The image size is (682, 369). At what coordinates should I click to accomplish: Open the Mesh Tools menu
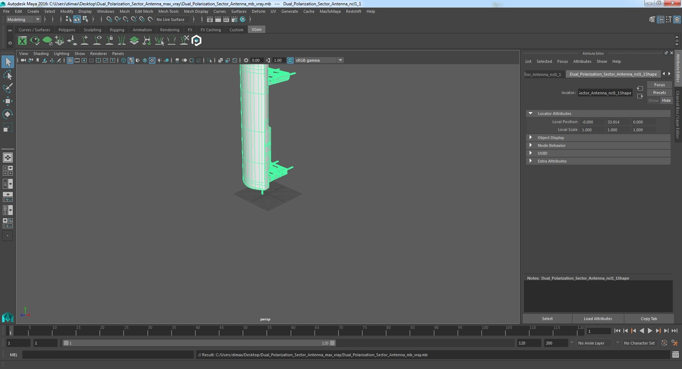[x=168, y=11]
